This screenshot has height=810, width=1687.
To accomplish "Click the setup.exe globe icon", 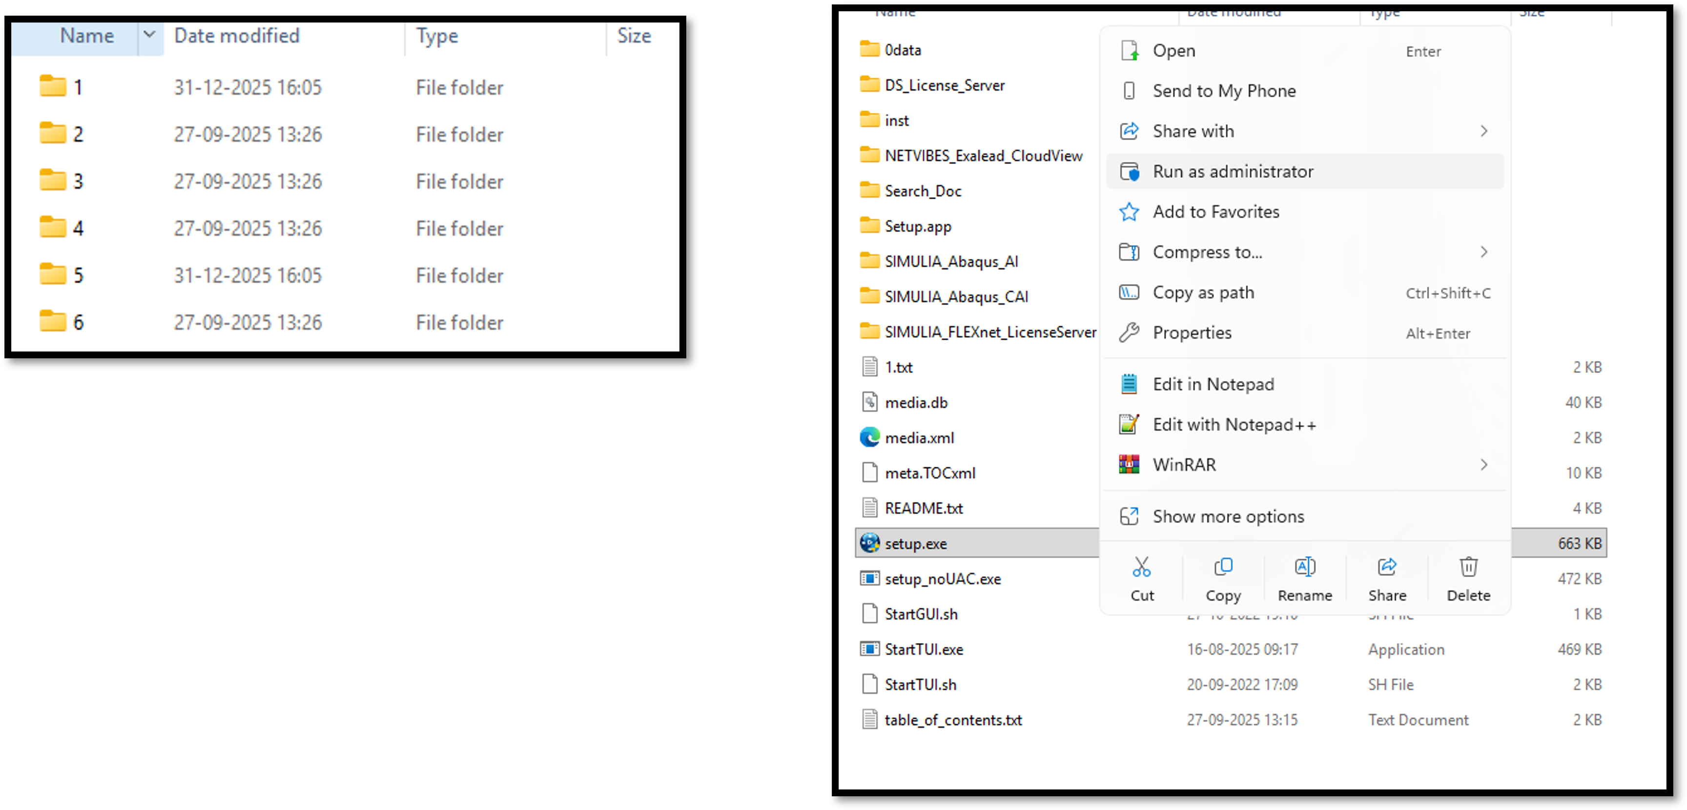I will [x=869, y=543].
